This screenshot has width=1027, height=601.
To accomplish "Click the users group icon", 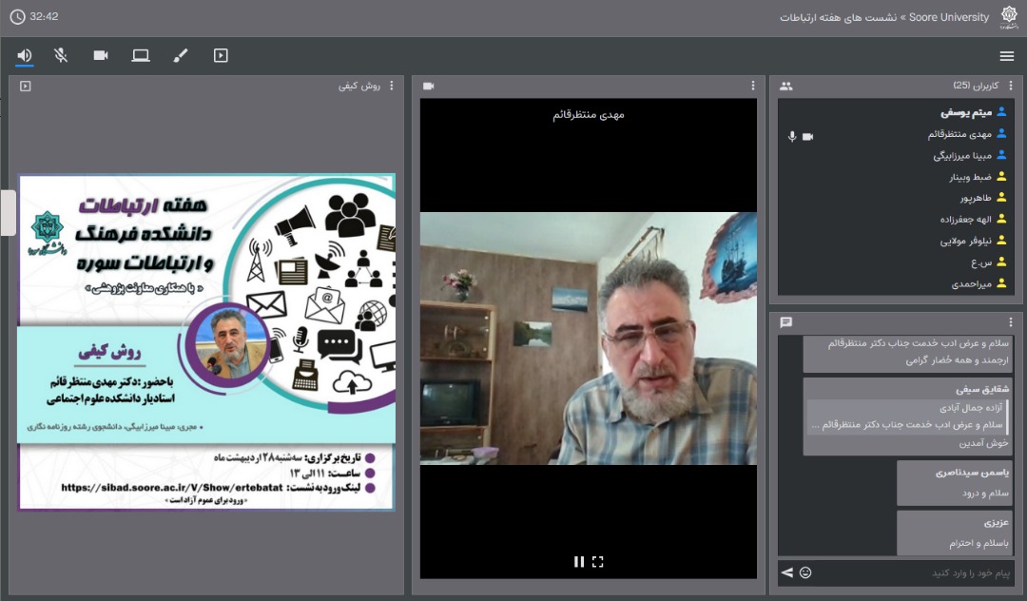I will pos(786,86).
